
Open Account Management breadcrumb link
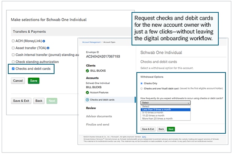[91, 42]
